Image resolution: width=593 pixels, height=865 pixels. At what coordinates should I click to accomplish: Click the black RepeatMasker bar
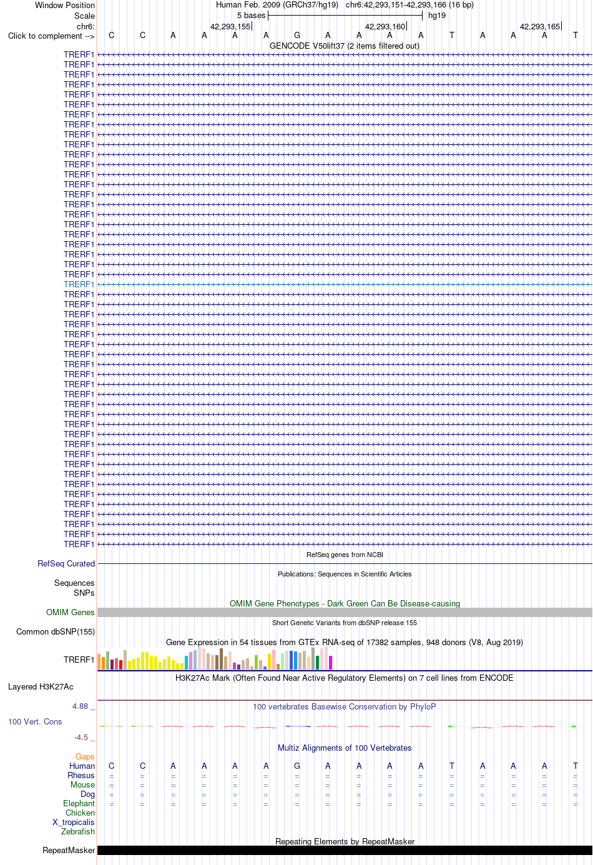tap(345, 850)
